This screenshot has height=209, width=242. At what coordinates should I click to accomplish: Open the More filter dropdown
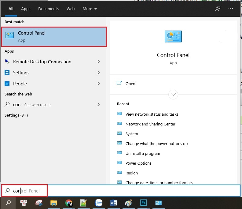click(x=90, y=9)
